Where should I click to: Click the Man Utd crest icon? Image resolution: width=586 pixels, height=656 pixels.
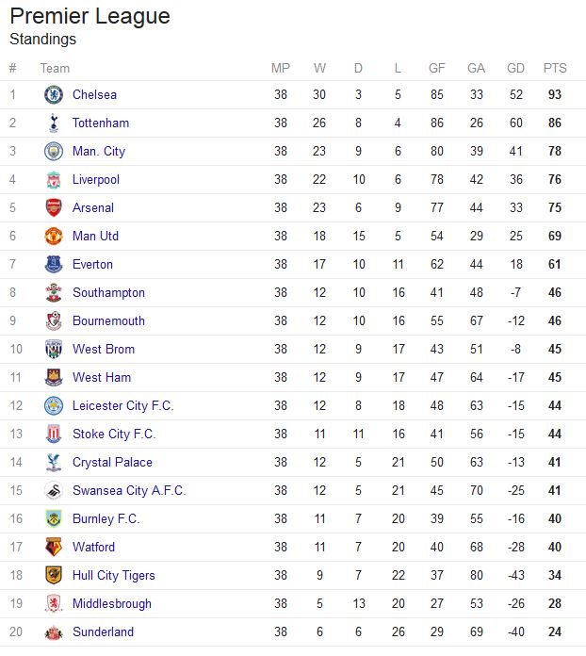[x=54, y=236]
